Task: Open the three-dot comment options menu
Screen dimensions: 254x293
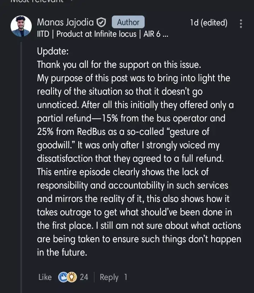Action: click(x=241, y=24)
